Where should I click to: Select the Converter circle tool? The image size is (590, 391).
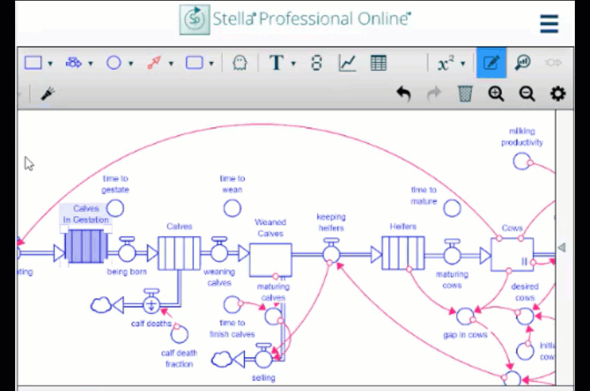(113, 63)
